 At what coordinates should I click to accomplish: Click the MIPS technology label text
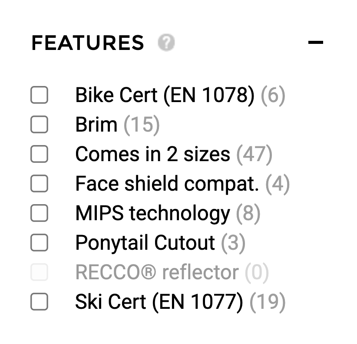(152, 214)
